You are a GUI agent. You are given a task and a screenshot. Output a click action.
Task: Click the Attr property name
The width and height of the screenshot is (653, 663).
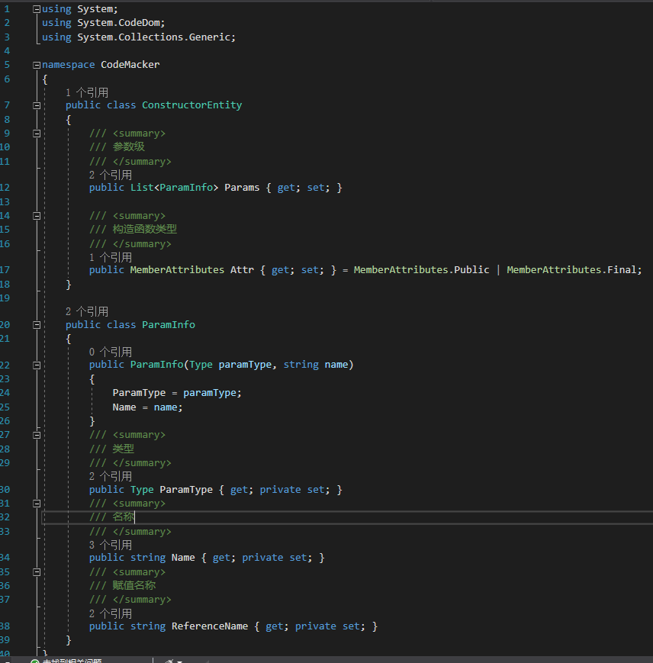pos(242,270)
